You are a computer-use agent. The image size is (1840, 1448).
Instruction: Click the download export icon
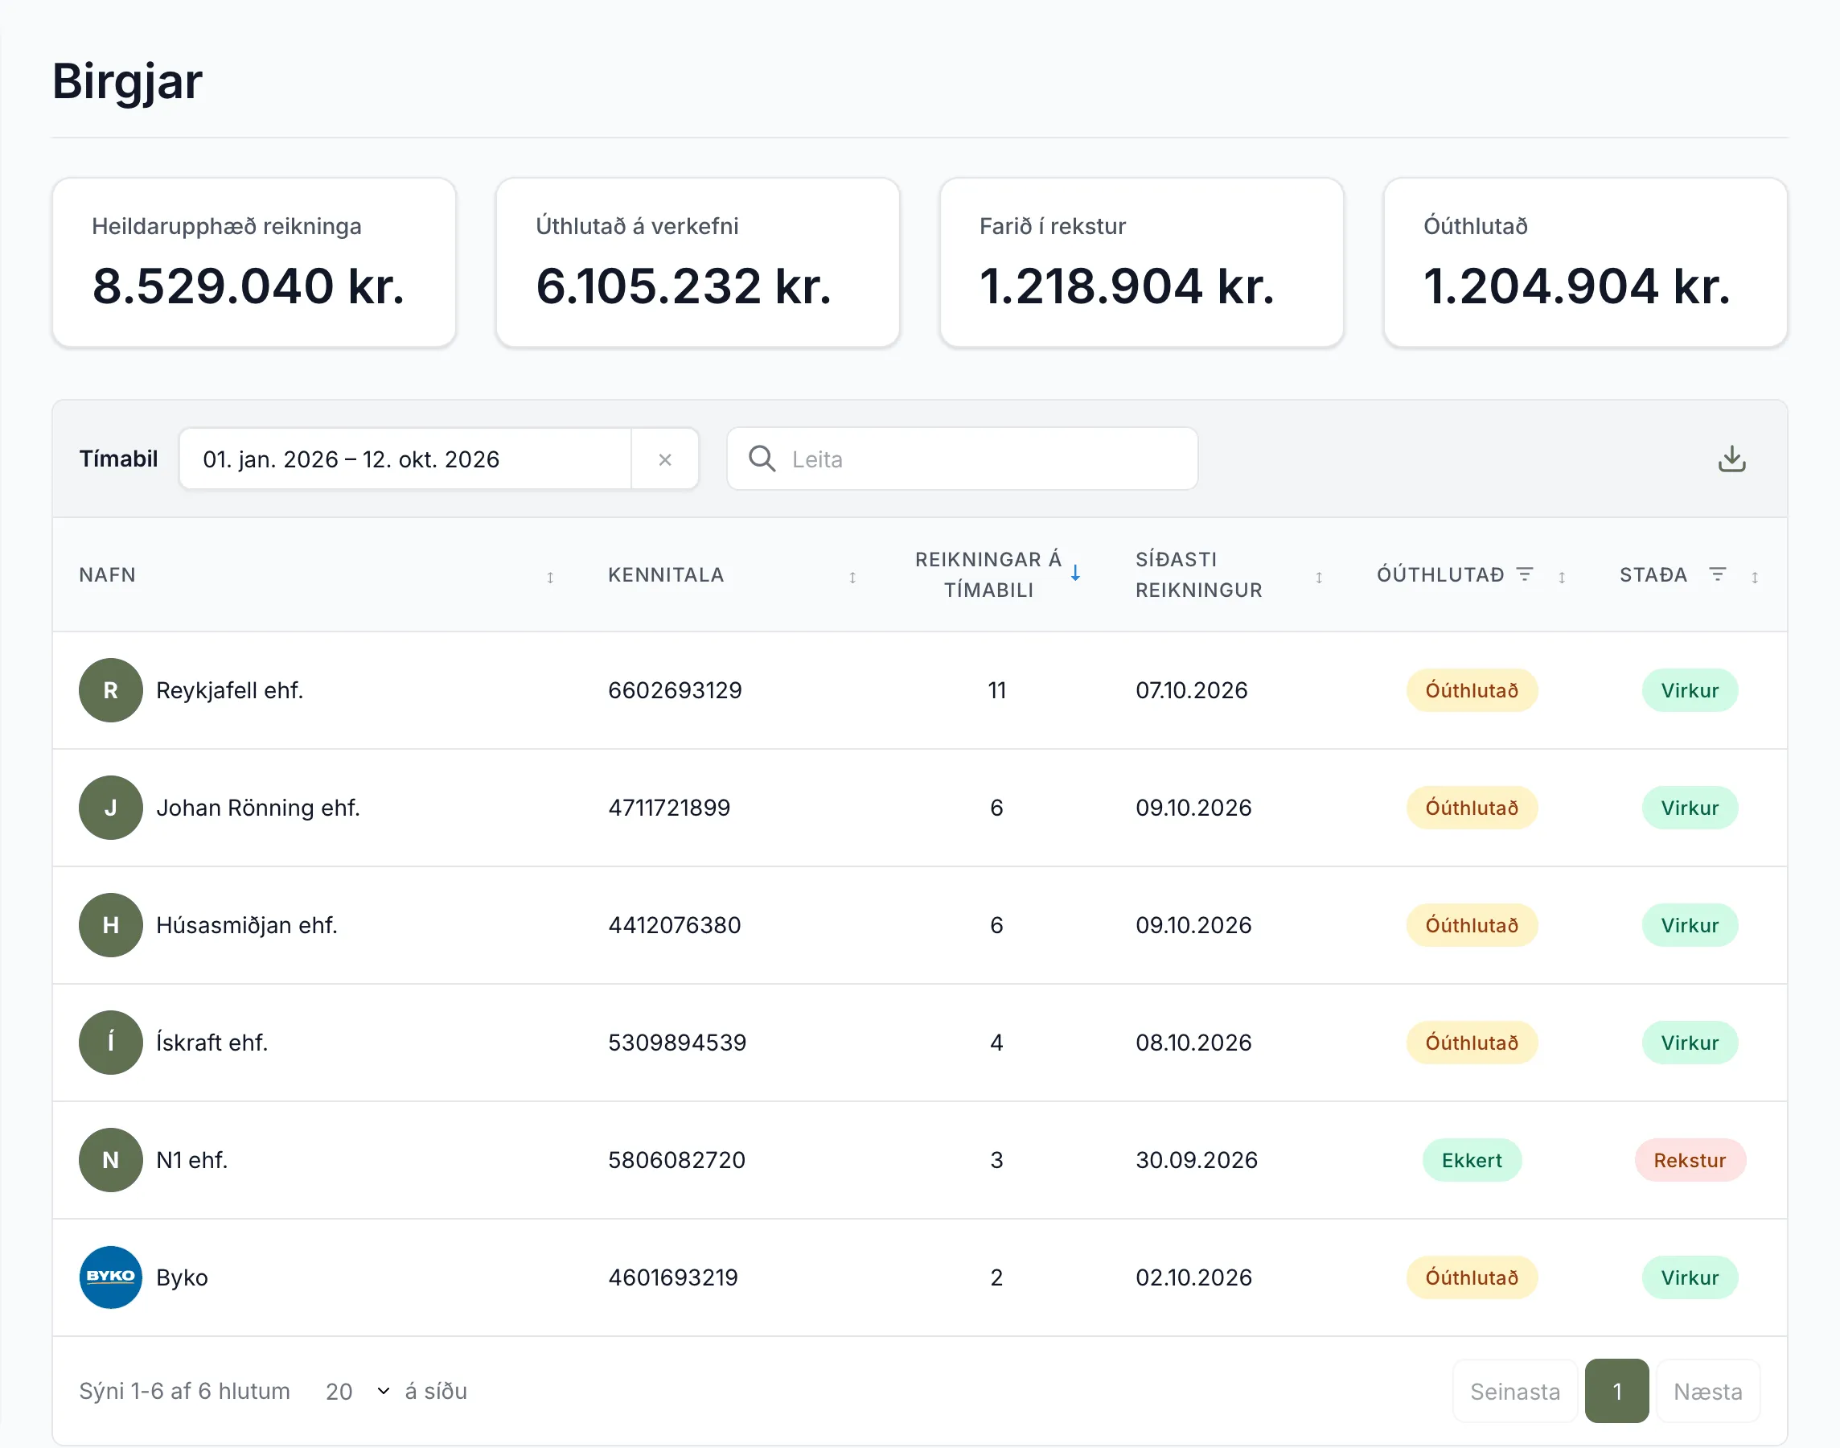[1731, 459]
